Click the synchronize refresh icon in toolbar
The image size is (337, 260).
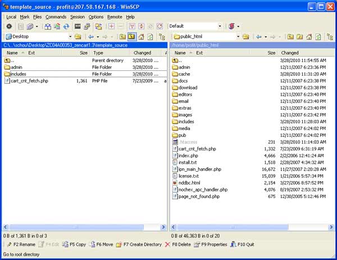pos(66,26)
